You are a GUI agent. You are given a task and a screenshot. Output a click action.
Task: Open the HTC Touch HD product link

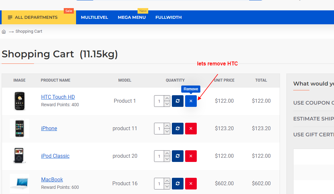click(x=58, y=97)
